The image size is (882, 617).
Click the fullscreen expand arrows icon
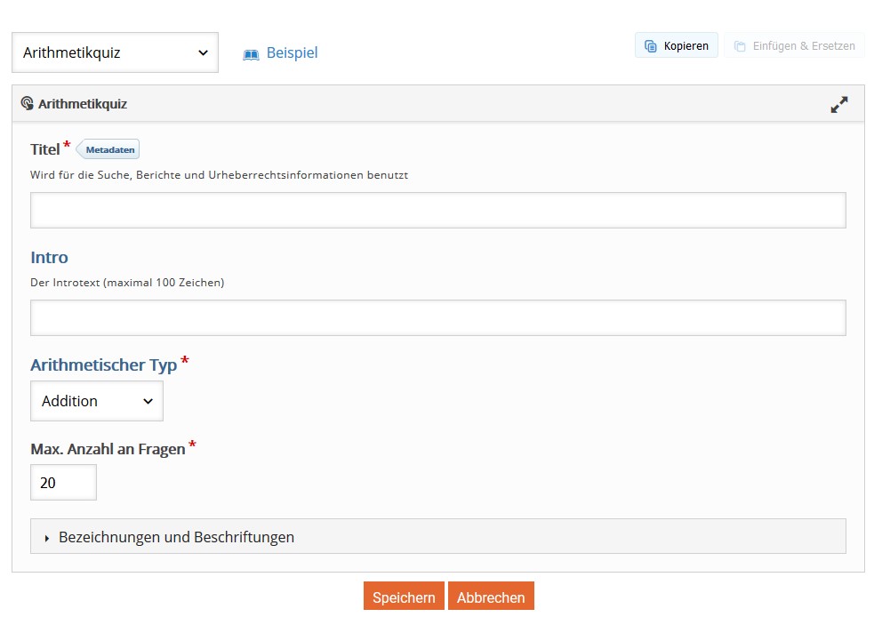click(x=838, y=105)
